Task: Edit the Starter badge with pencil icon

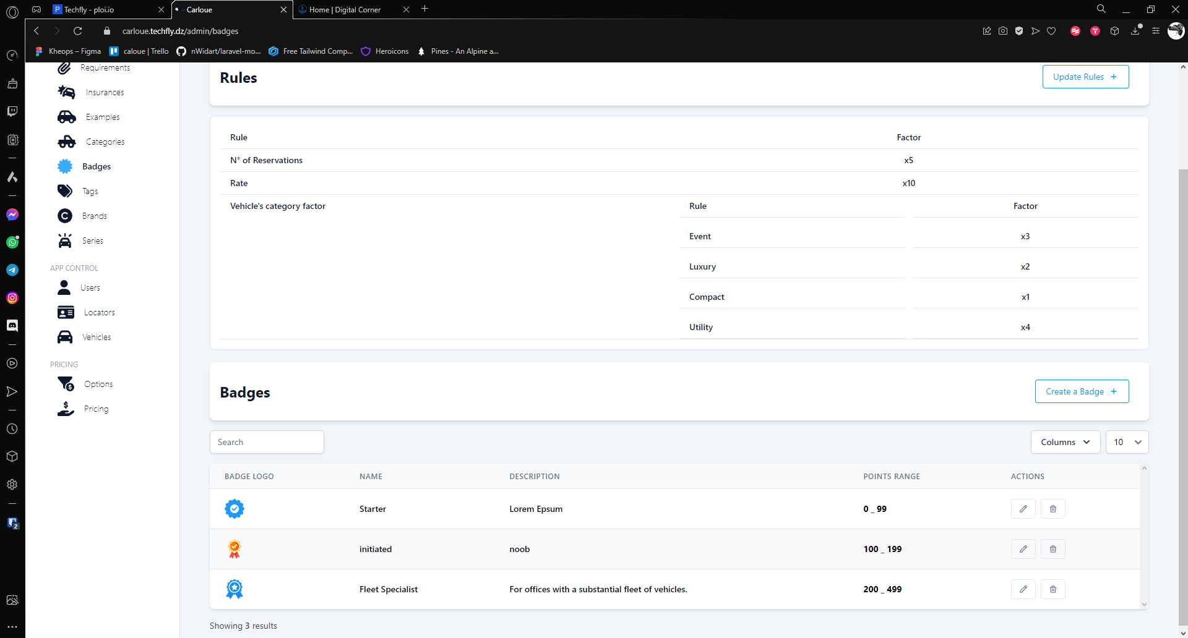Action: 1023,509
